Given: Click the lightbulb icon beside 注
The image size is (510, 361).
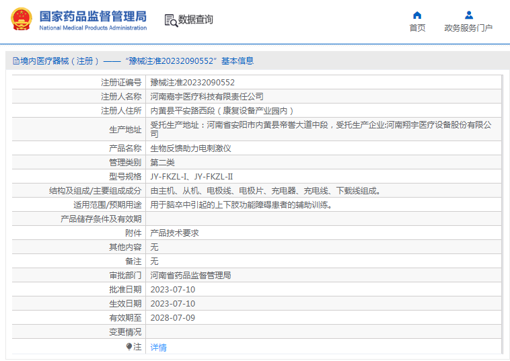Looking at the screenshot, I should click(129, 347).
